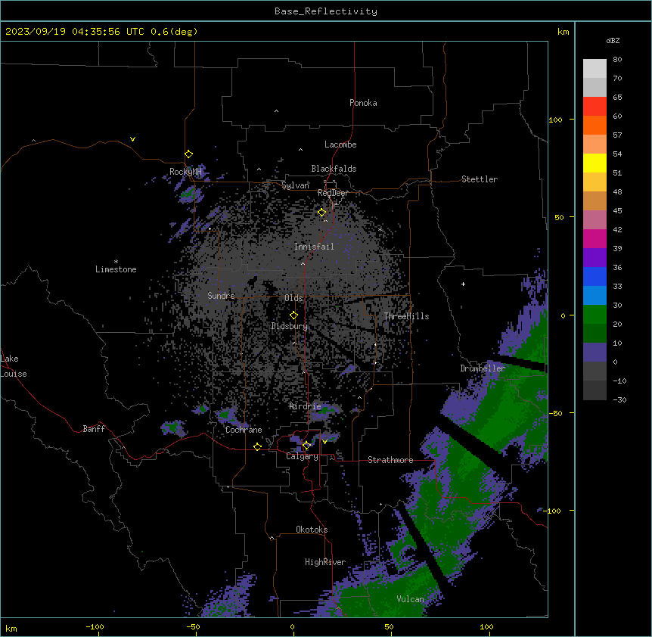This screenshot has height=637, width=652.
Task: Select the Innisfail label
Action: (x=314, y=247)
